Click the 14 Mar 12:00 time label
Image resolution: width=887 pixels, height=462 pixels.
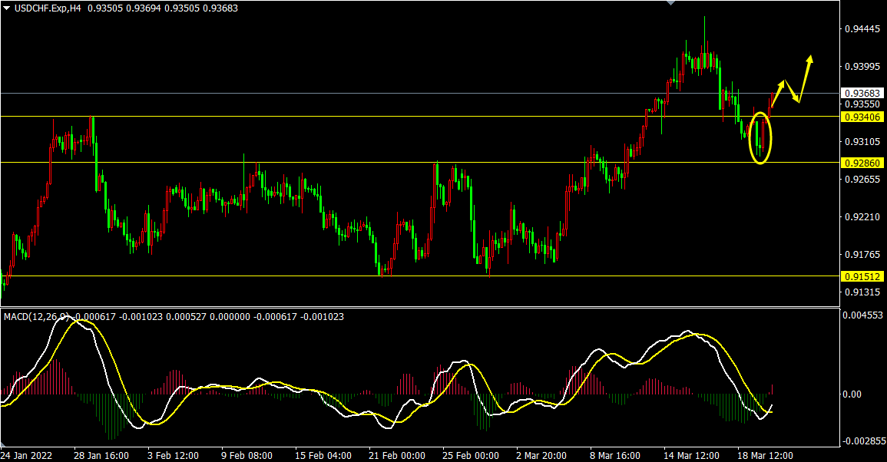tap(691, 456)
